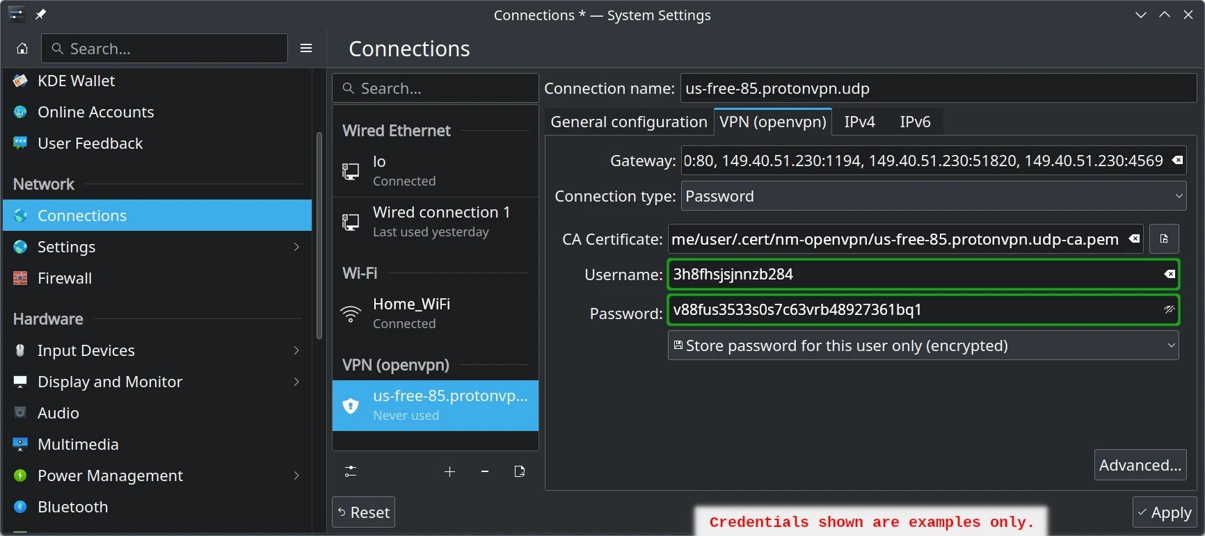
Task: Browse for CA Certificate file icon
Action: 1164,239
